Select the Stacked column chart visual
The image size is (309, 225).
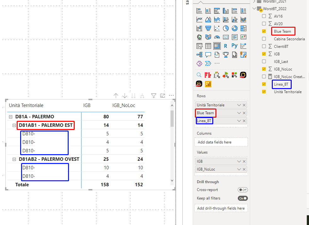[208, 11]
